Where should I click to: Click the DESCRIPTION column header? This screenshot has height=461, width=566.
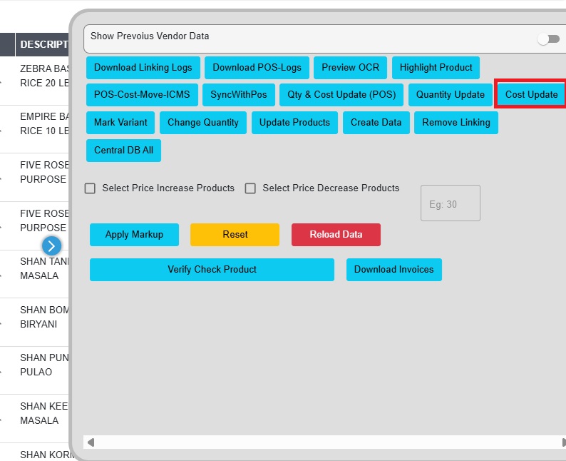tap(42, 44)
